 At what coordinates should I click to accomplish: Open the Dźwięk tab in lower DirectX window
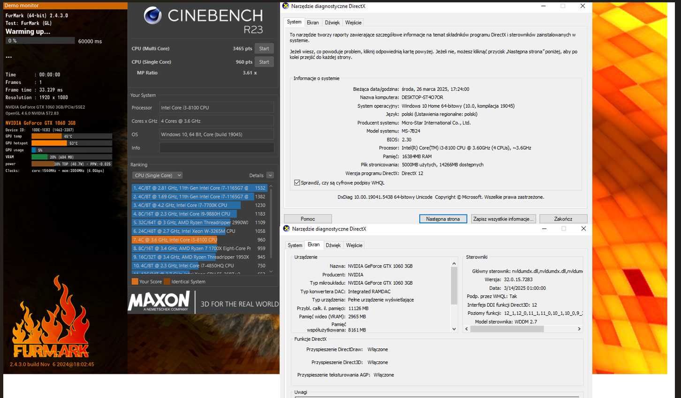click(x=333, y=245)
